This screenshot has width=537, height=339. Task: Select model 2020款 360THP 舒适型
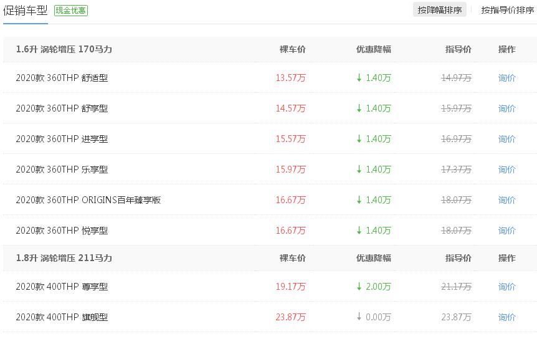(62, 78)
